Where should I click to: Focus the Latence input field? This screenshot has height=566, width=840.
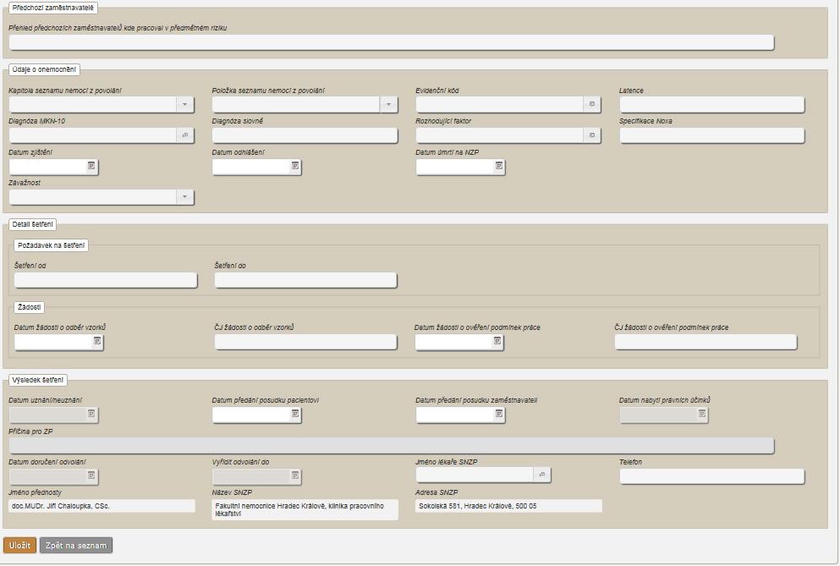tap(712, 105)
